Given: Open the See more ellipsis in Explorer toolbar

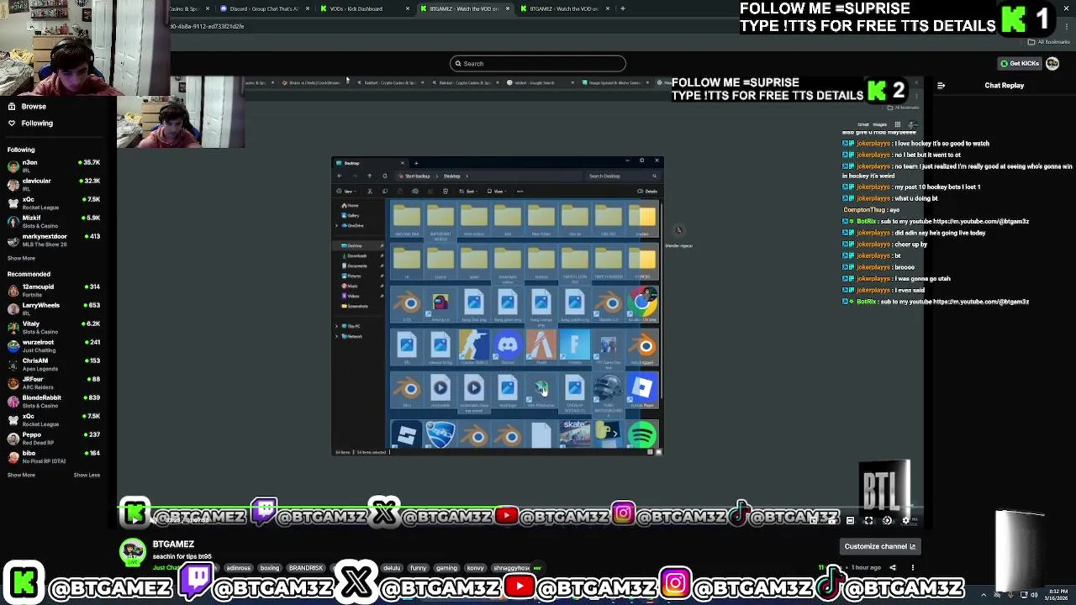Looking at the screenshot, I should coord(520,192).
